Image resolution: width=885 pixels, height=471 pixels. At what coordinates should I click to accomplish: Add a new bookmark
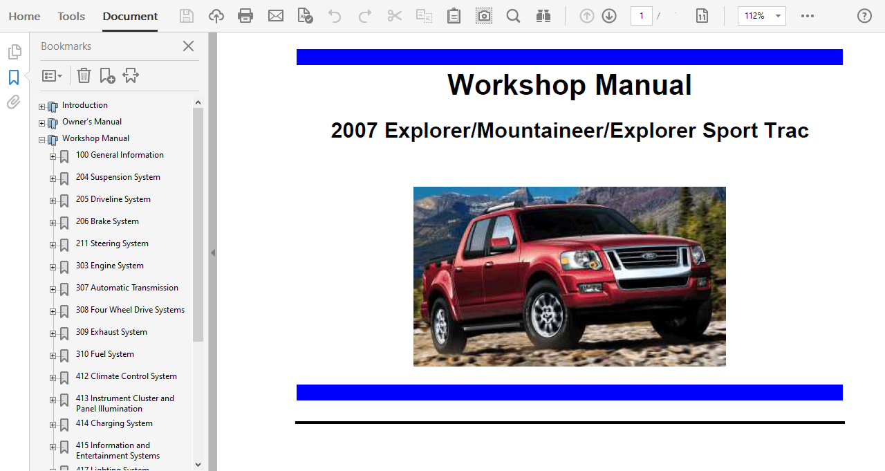pos(107,75)
